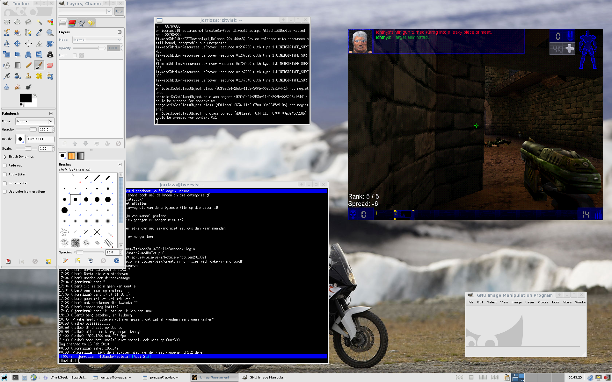
Task: Open the File menu in GIMP
Action: click(x=471, y=302)
